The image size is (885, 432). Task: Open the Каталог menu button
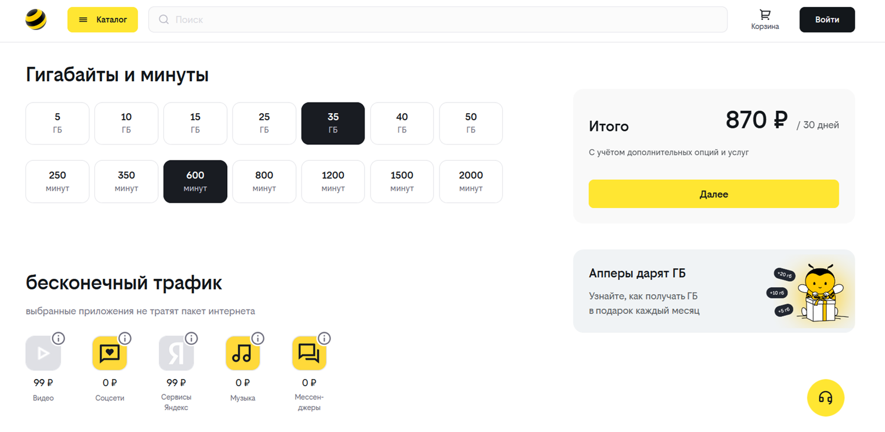click(103, 19)
